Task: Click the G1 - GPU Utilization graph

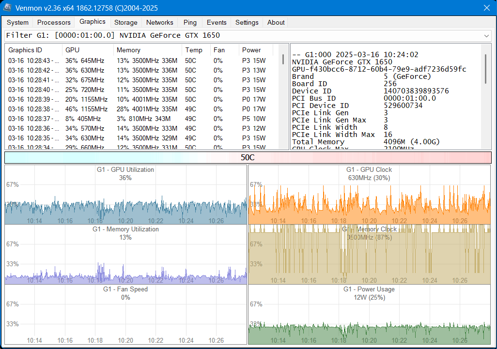Action: tap(125, 195)
